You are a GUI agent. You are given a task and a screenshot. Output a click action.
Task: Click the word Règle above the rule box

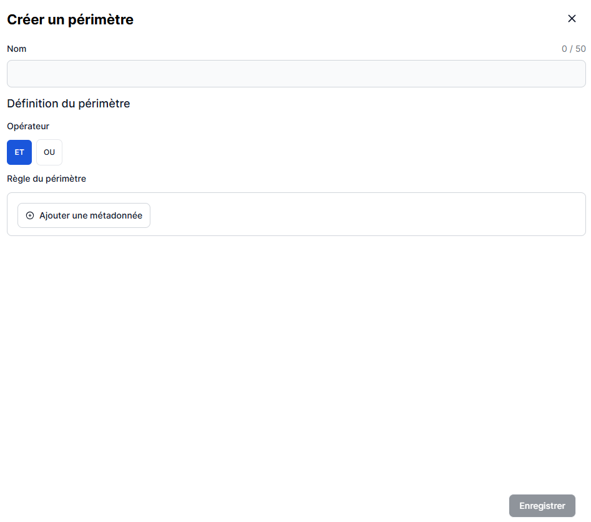[18, 179]
